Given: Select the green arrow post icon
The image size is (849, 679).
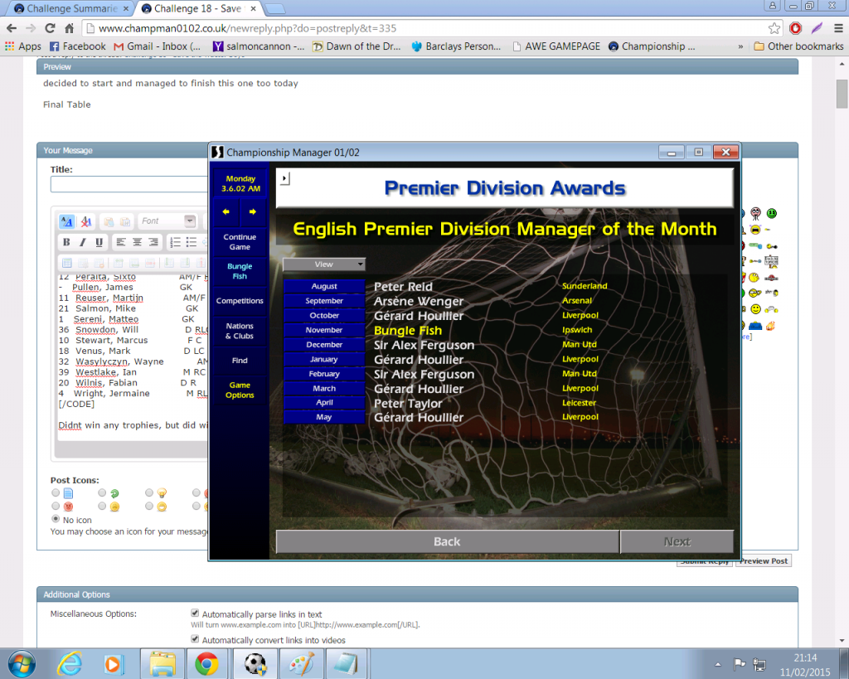Looking at the screenshot, I should point(114,493).
